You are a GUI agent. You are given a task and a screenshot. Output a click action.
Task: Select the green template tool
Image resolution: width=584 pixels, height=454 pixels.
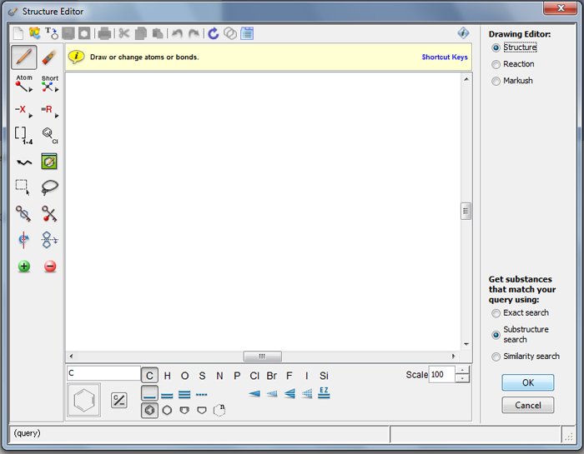(49, 162)
